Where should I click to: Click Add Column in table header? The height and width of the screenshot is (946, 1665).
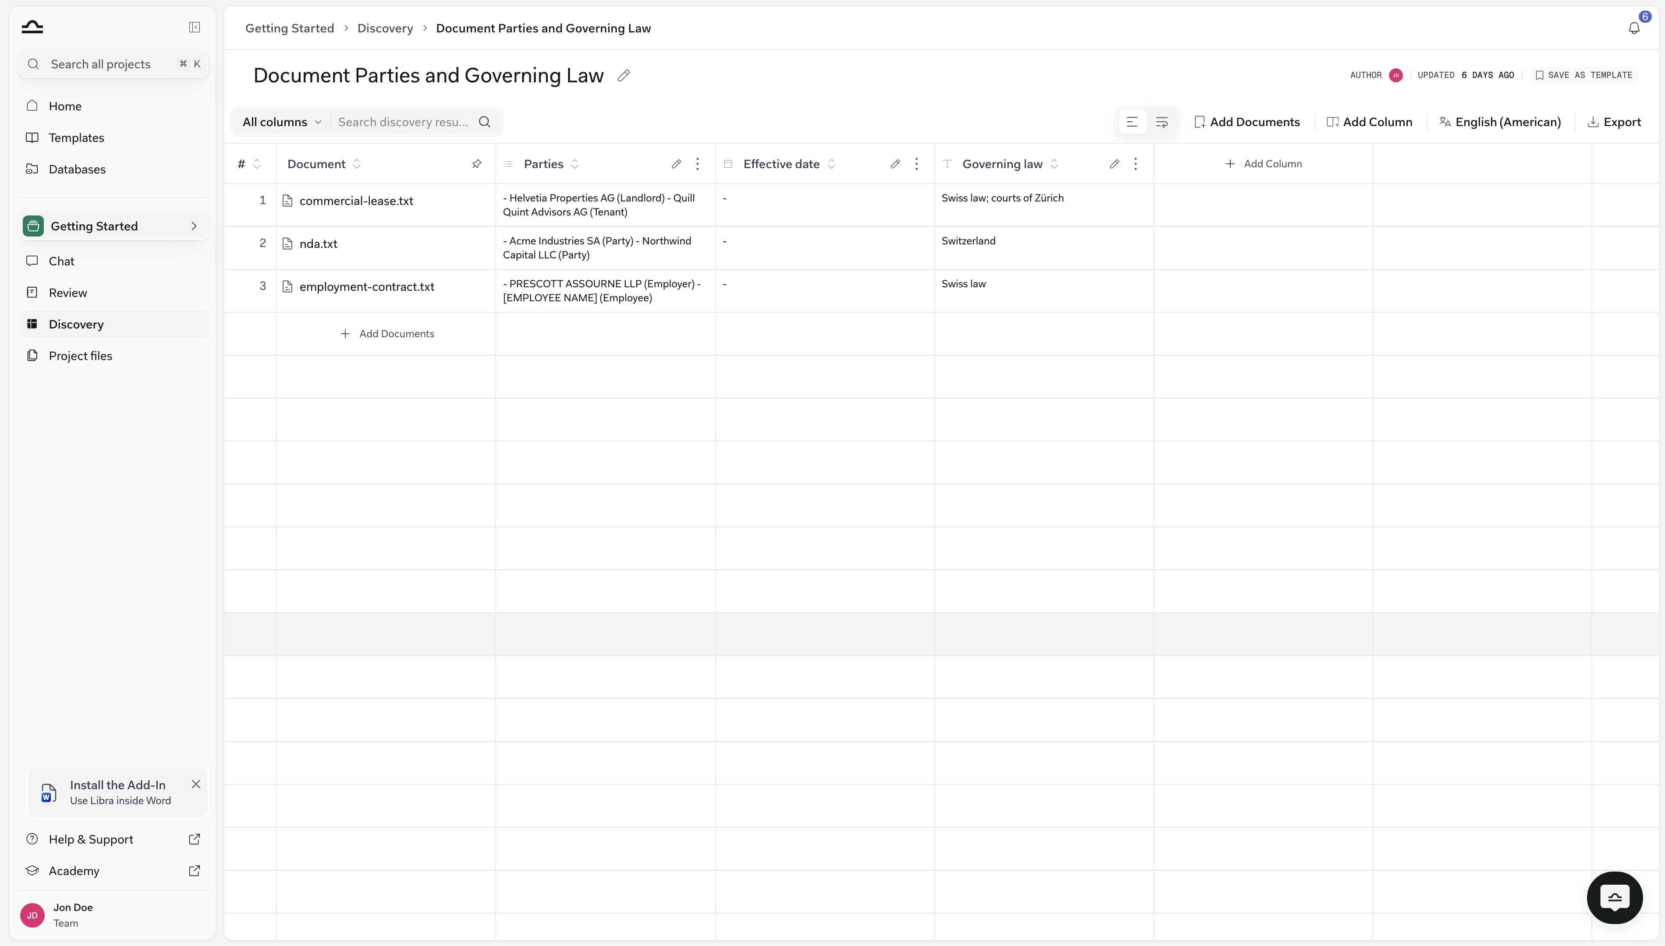[x=1263, y=164]
